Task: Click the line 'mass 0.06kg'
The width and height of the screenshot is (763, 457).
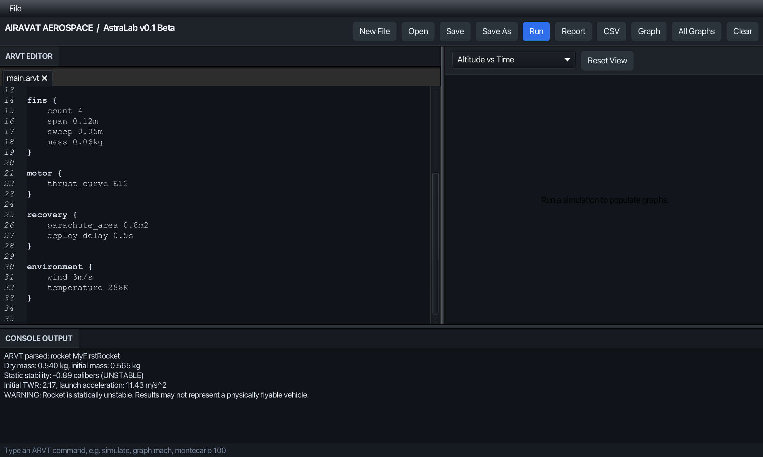Action: click(x=75, y=142)
